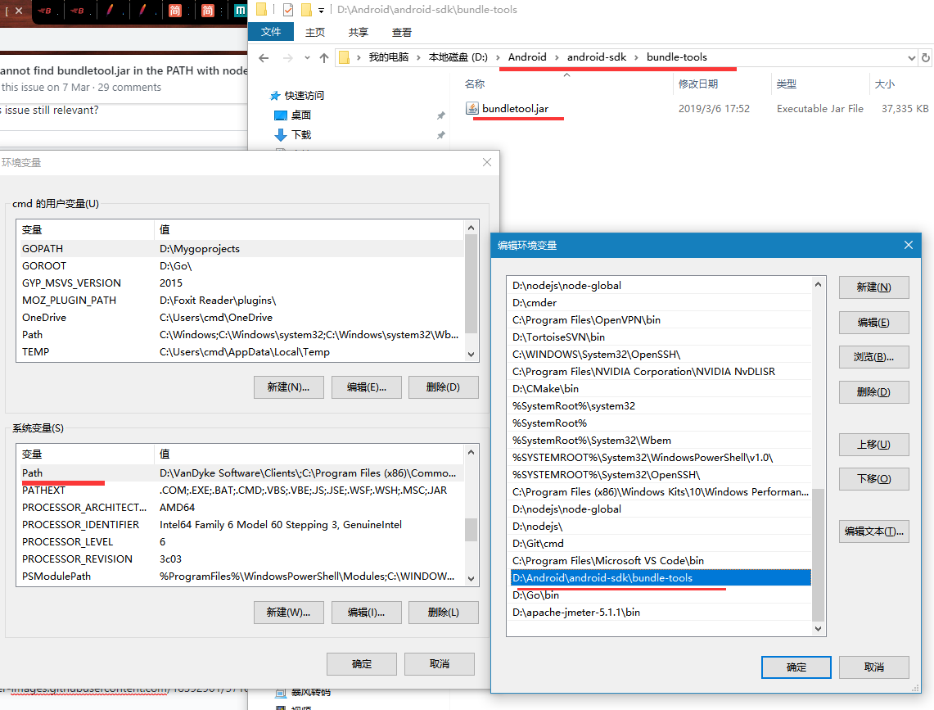
Task: Refresh the Explorer address bar
Action: tap(926, 58)
